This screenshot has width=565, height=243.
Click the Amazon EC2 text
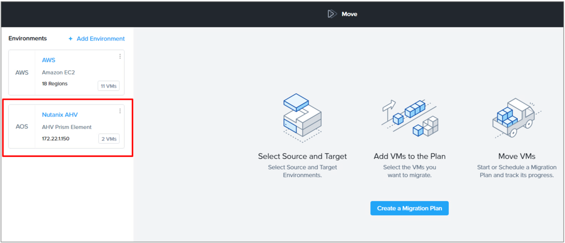(x=58, y=73)
